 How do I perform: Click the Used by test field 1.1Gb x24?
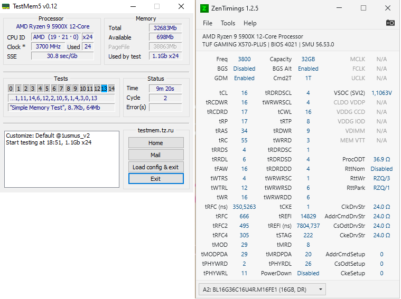(165, 56)
